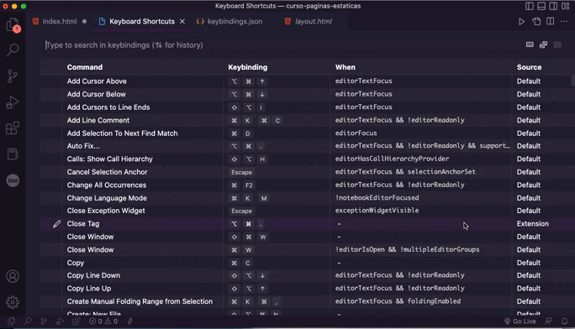Click the status bar Run and Debug icon
This screenshot has height=329, width=575.
pyautogui.click(x=60, y=321)
